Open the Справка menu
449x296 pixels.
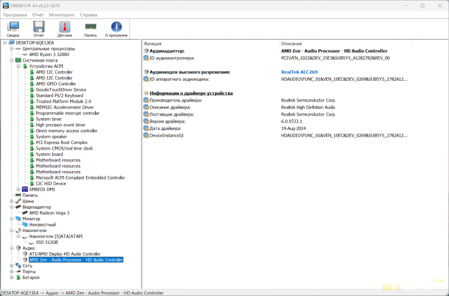tap(89, 15)
